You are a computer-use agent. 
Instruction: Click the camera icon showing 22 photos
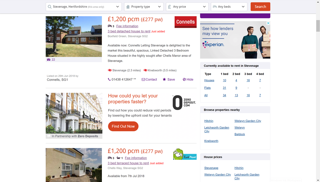(49, 60)
